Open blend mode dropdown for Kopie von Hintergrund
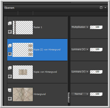 coord(80,72)
